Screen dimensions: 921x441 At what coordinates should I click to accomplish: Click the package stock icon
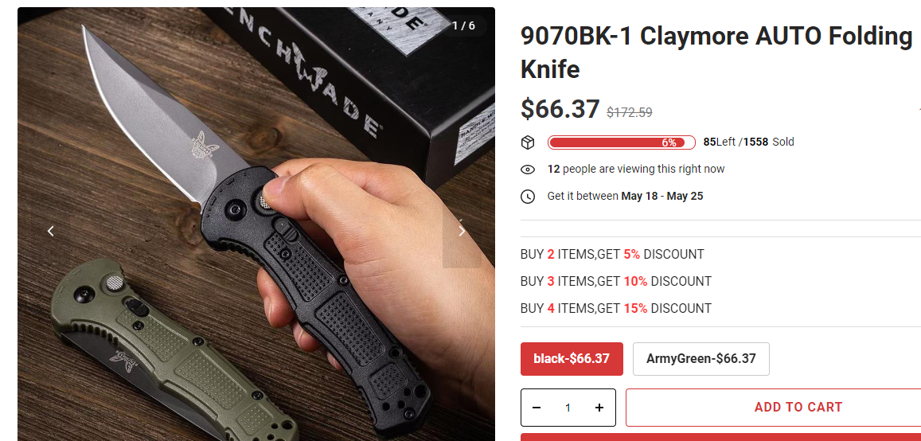click(x=528, y=142)
